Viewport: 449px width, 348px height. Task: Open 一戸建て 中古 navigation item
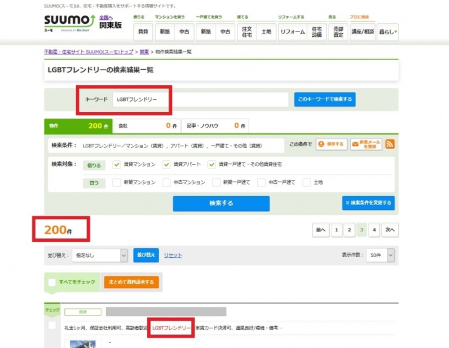point(225,32)
